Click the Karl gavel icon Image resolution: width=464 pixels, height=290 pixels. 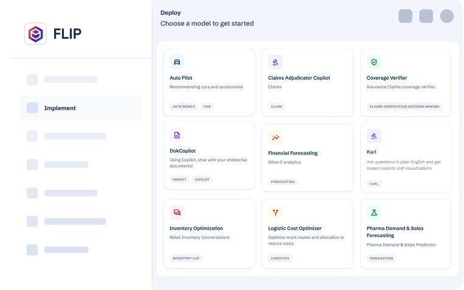click(x=374, y=136)
